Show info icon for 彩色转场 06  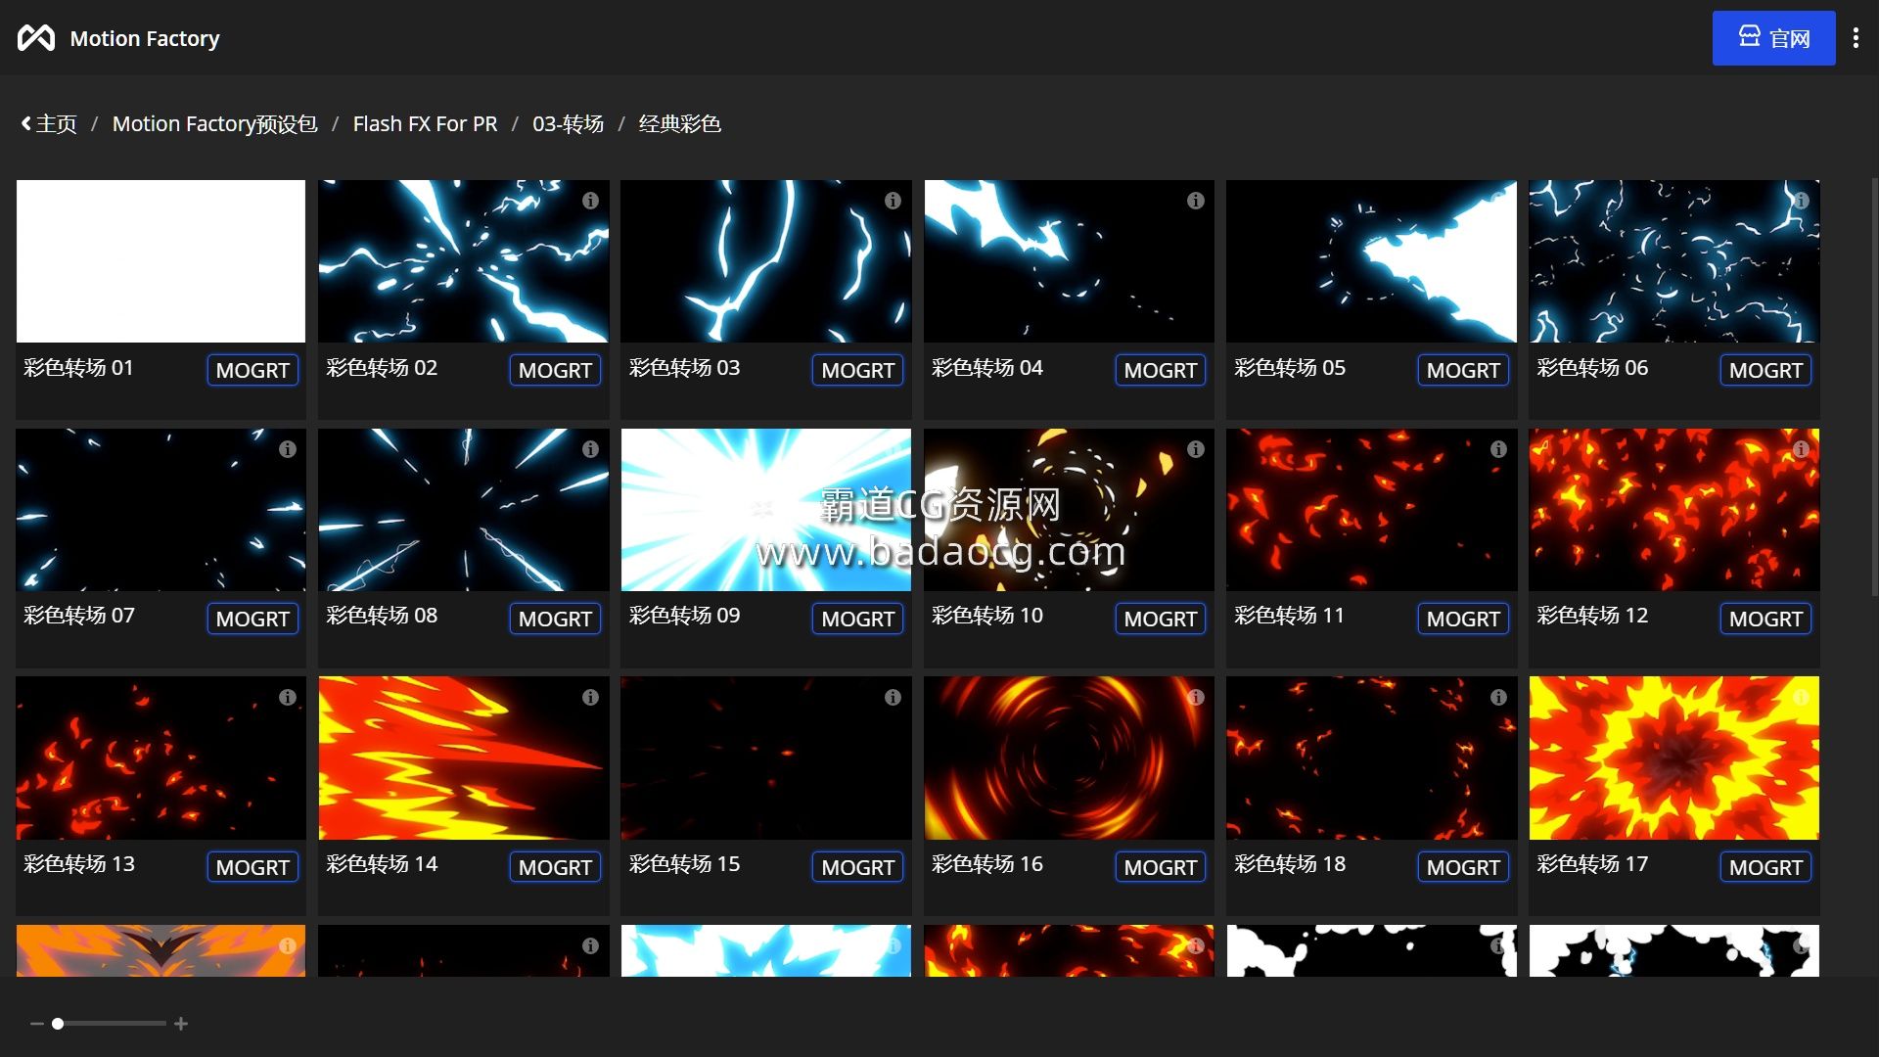coord(1801,201)
